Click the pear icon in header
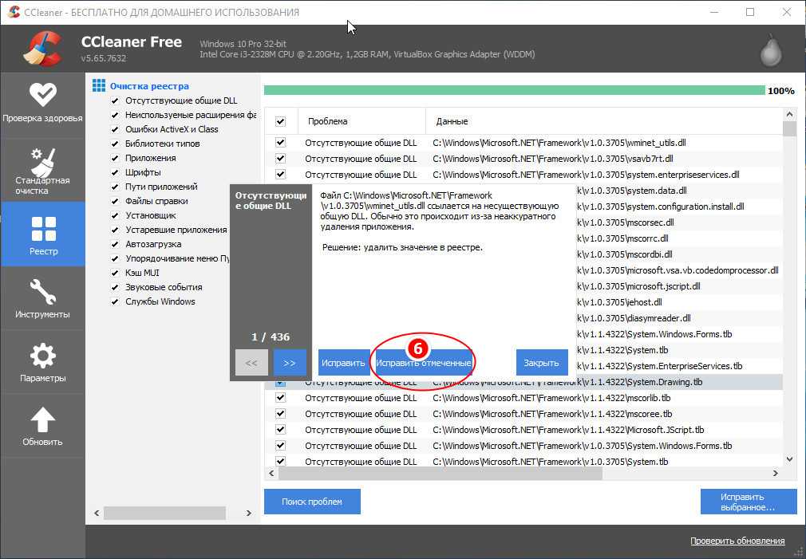806x559 pixels. point(771,50)
